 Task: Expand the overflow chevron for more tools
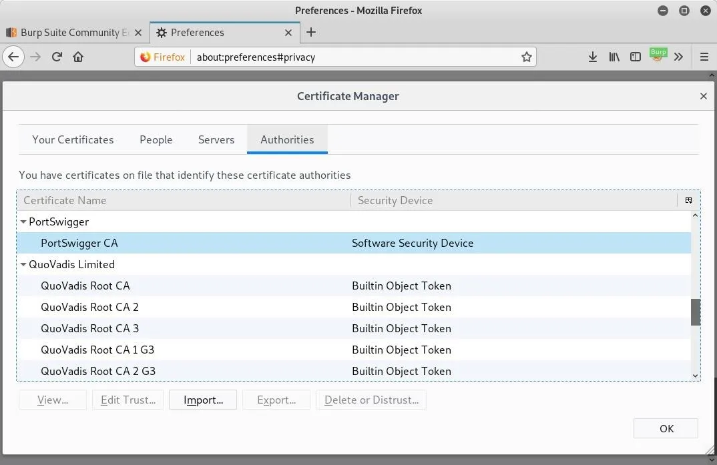point(678,57)
